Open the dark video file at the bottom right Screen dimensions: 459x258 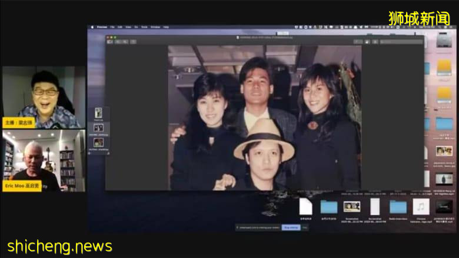click(444, 207)
